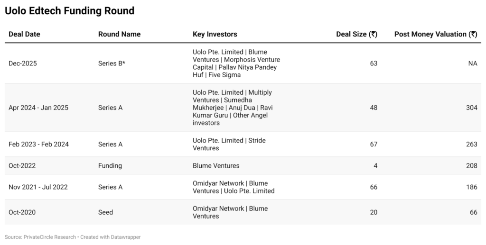Click the NA post money valuation cell

(472, 64)
